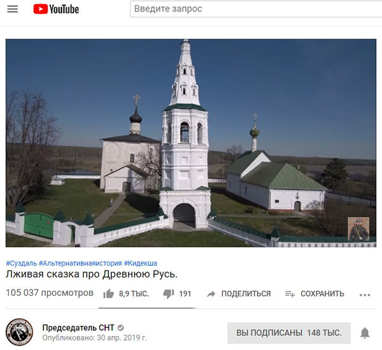This screenshot has height=350, width=382.
Task: Open the #Кидекша hashtag link
Action: click(140, 263)
